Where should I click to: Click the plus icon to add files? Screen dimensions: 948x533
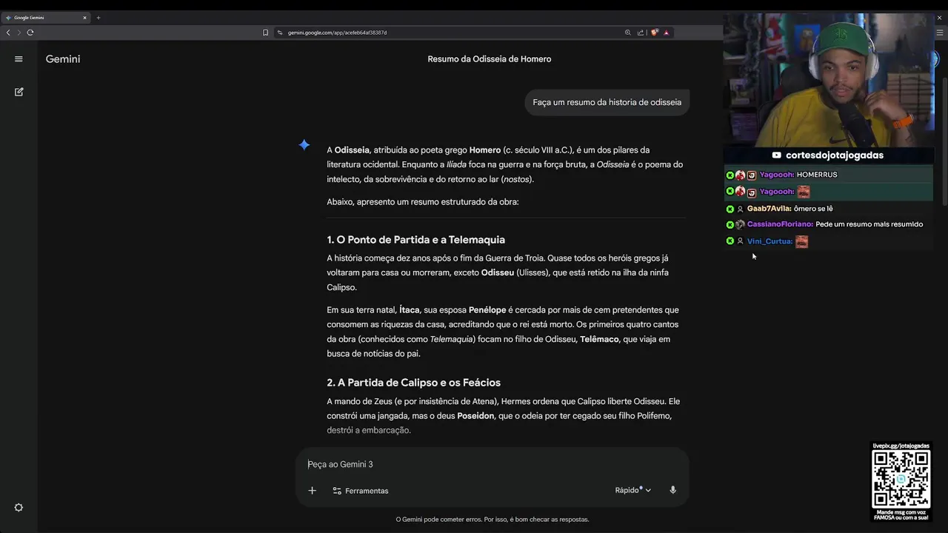[x=312, y=490]
